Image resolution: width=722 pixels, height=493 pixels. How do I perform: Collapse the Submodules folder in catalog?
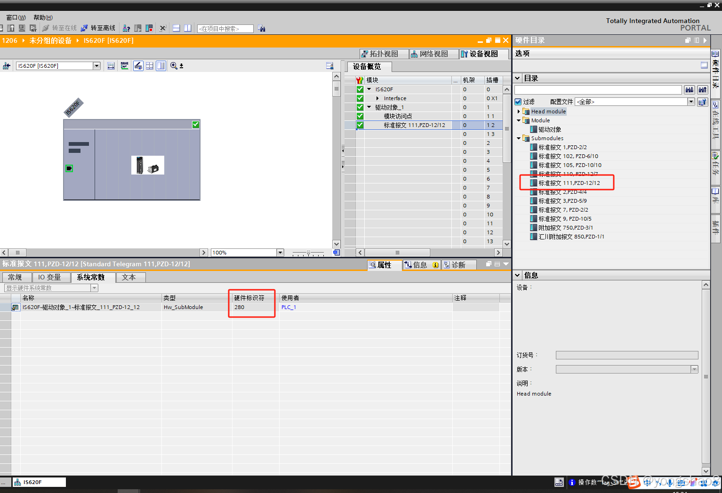tap(519, 138)
